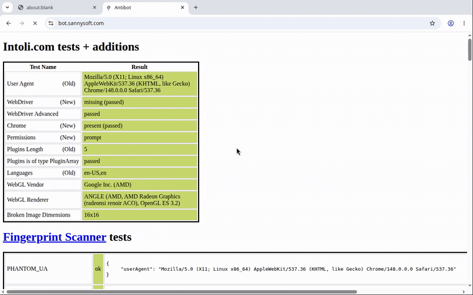
Task: Click the 'Test Name' column header
Action: pos(43,67)
